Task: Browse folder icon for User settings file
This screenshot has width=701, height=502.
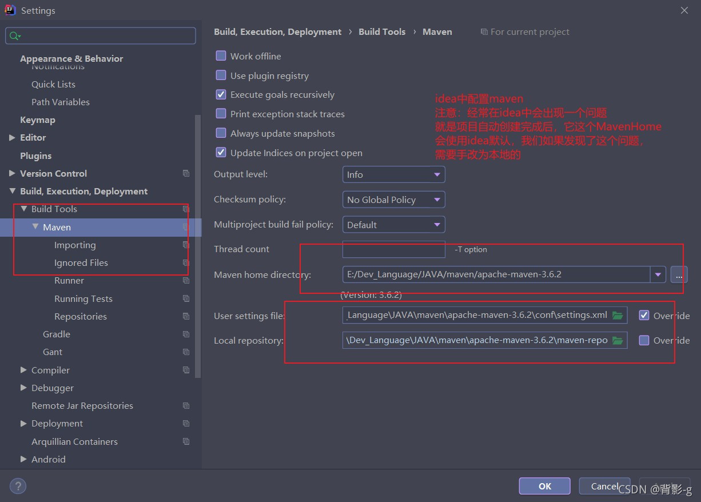Action: point(618,315)
